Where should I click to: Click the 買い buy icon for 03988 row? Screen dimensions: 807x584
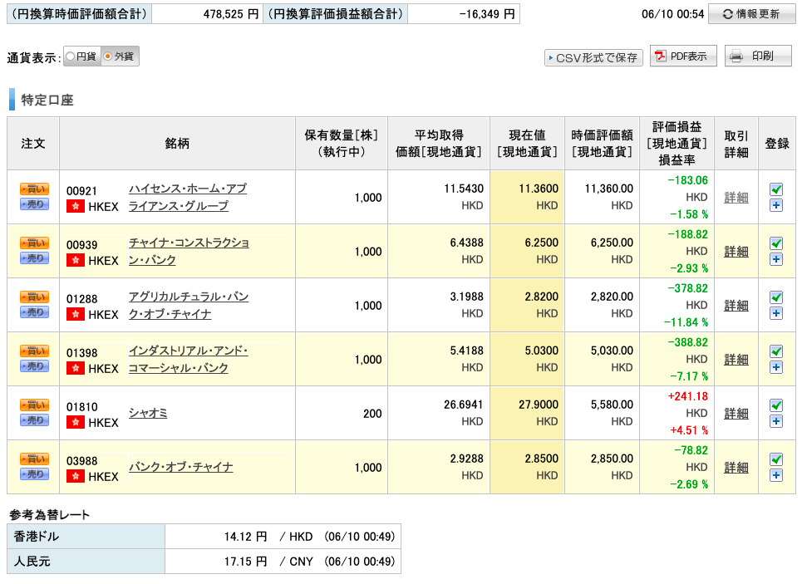[34, 459]
